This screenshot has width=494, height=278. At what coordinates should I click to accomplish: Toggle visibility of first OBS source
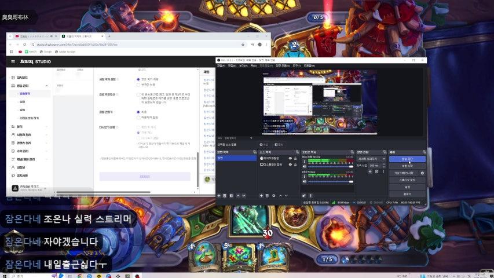(x=290, y=158)
